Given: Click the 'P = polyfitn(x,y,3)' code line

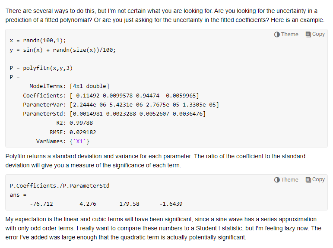Looking at the screenshot, I should pos(38,68).
